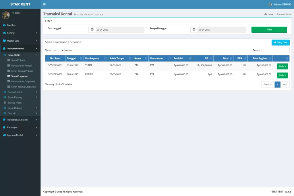This screenshot has height=196, width=294.
Task: Click calendar icon beside Dari tanggal
Action: pos(92,30)
